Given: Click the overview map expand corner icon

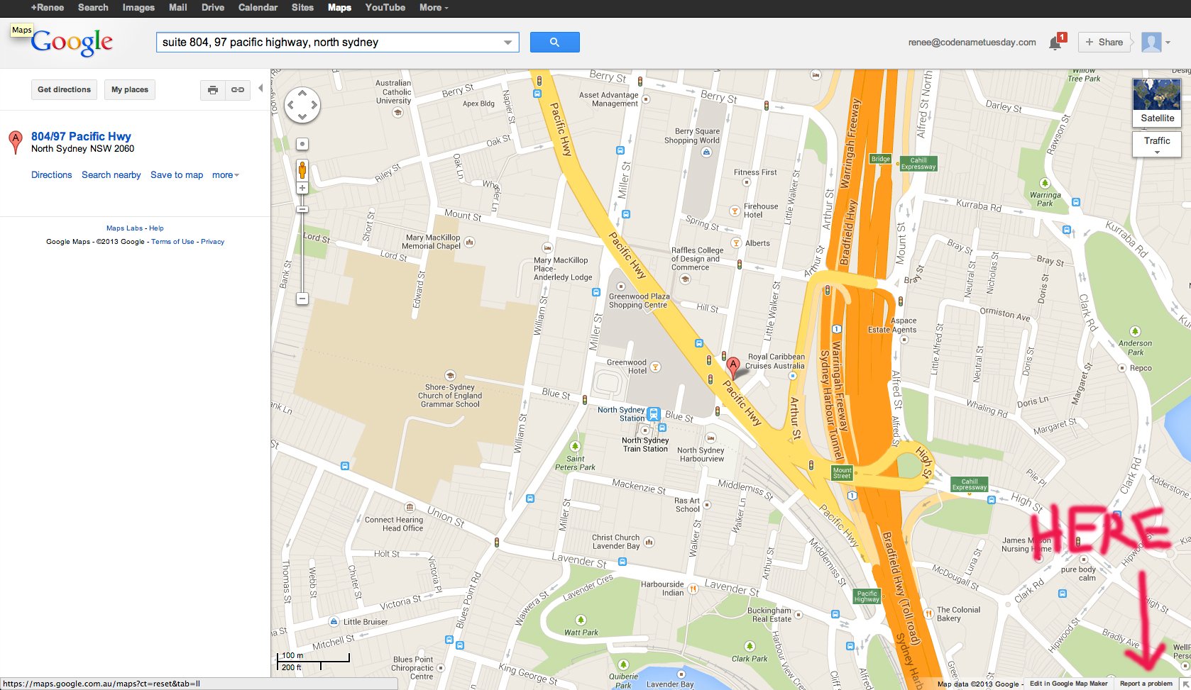Looking at the screenshot, I should pyautogui.click(x=1185, y=684).
